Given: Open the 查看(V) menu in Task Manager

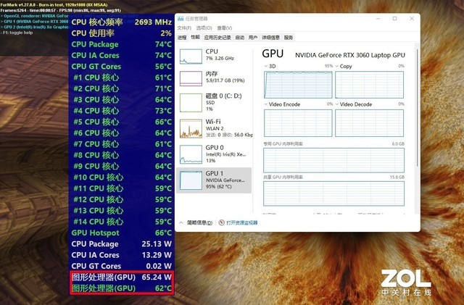Looking at the screenshot, I should pos(224,28).
